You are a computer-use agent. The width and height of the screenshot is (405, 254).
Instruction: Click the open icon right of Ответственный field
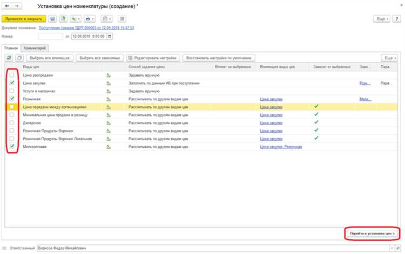(398, 248)
